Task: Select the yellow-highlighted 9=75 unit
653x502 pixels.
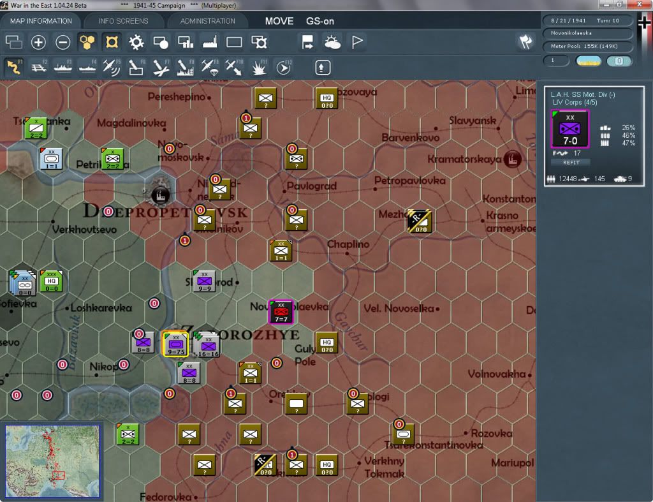Action: 175,344
